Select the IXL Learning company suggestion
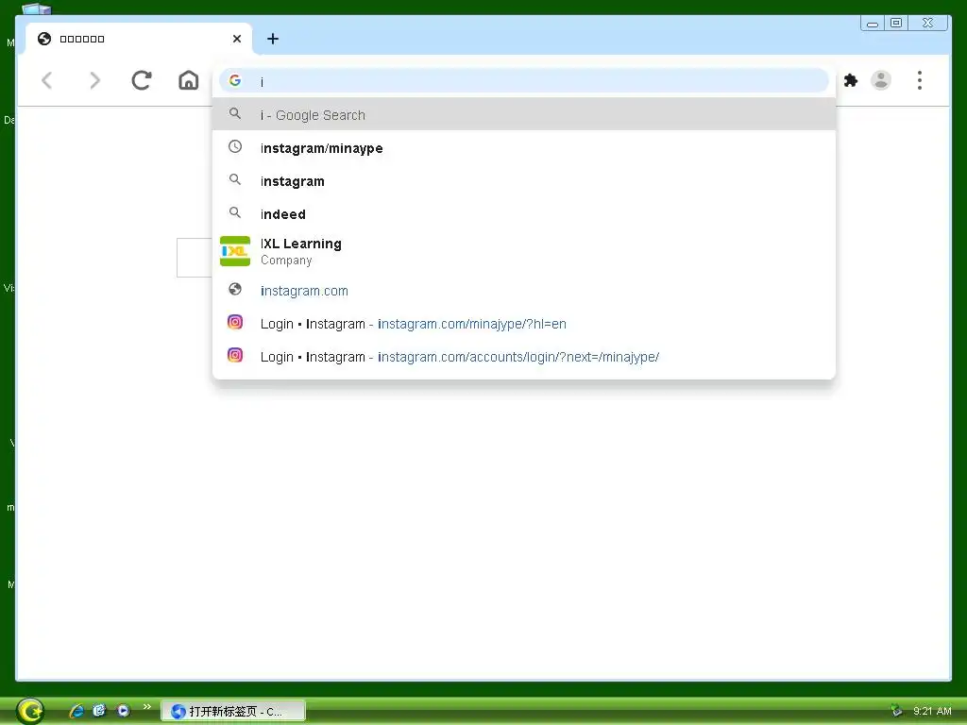The image size is (967, 725). (x=523, y=251)
